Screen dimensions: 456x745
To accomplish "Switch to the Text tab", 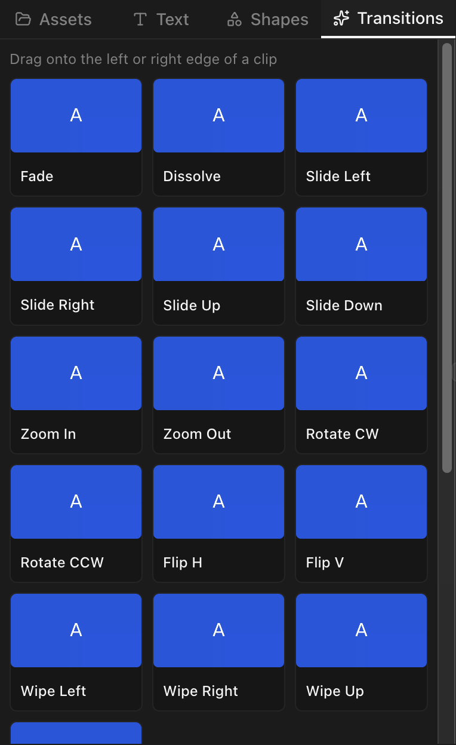I will [x=161, y=19].
